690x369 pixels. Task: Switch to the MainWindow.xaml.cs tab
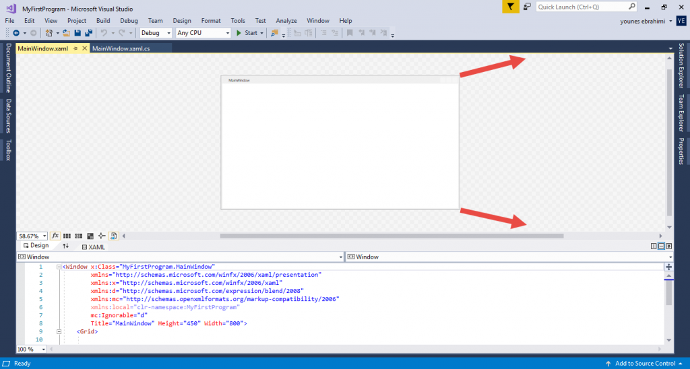[121, 48]
